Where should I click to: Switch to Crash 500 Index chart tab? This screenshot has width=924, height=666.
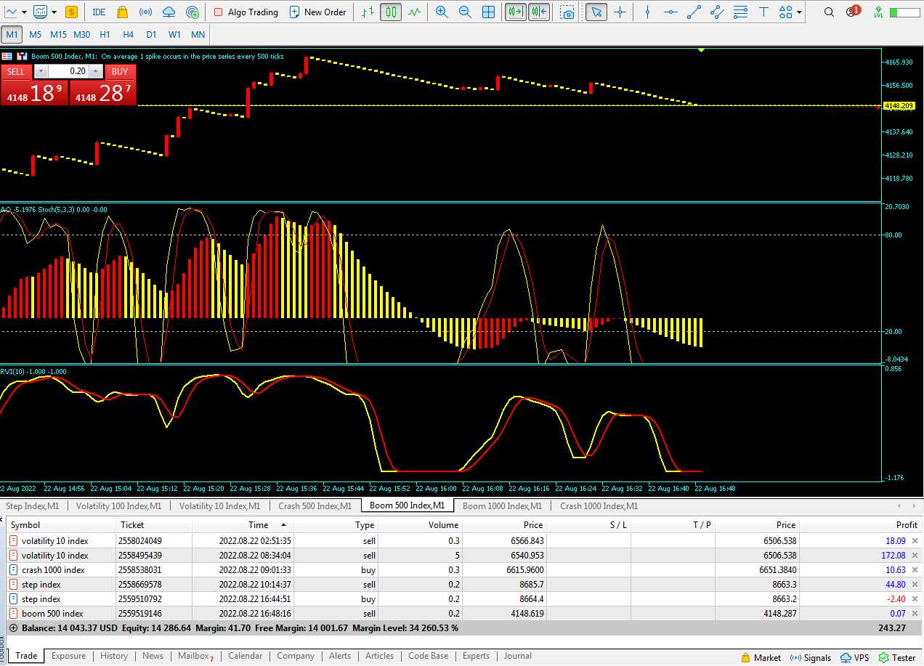[315, 505]
